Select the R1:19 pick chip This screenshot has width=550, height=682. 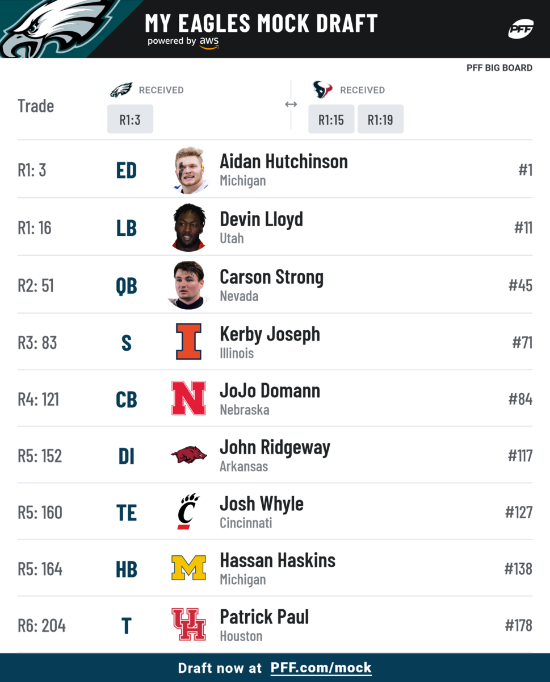(x=380, y=119)
